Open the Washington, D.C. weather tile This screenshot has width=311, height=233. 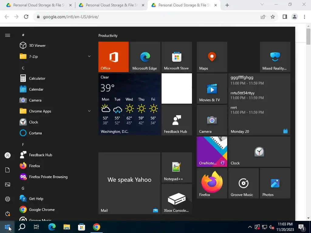tap(129, 104)
